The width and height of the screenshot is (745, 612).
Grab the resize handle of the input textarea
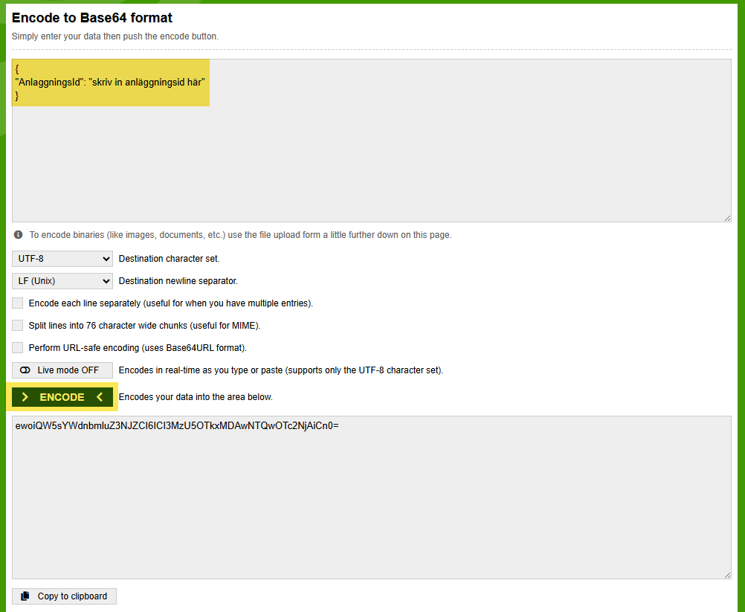pyautogui.click(x=727, y=217)
